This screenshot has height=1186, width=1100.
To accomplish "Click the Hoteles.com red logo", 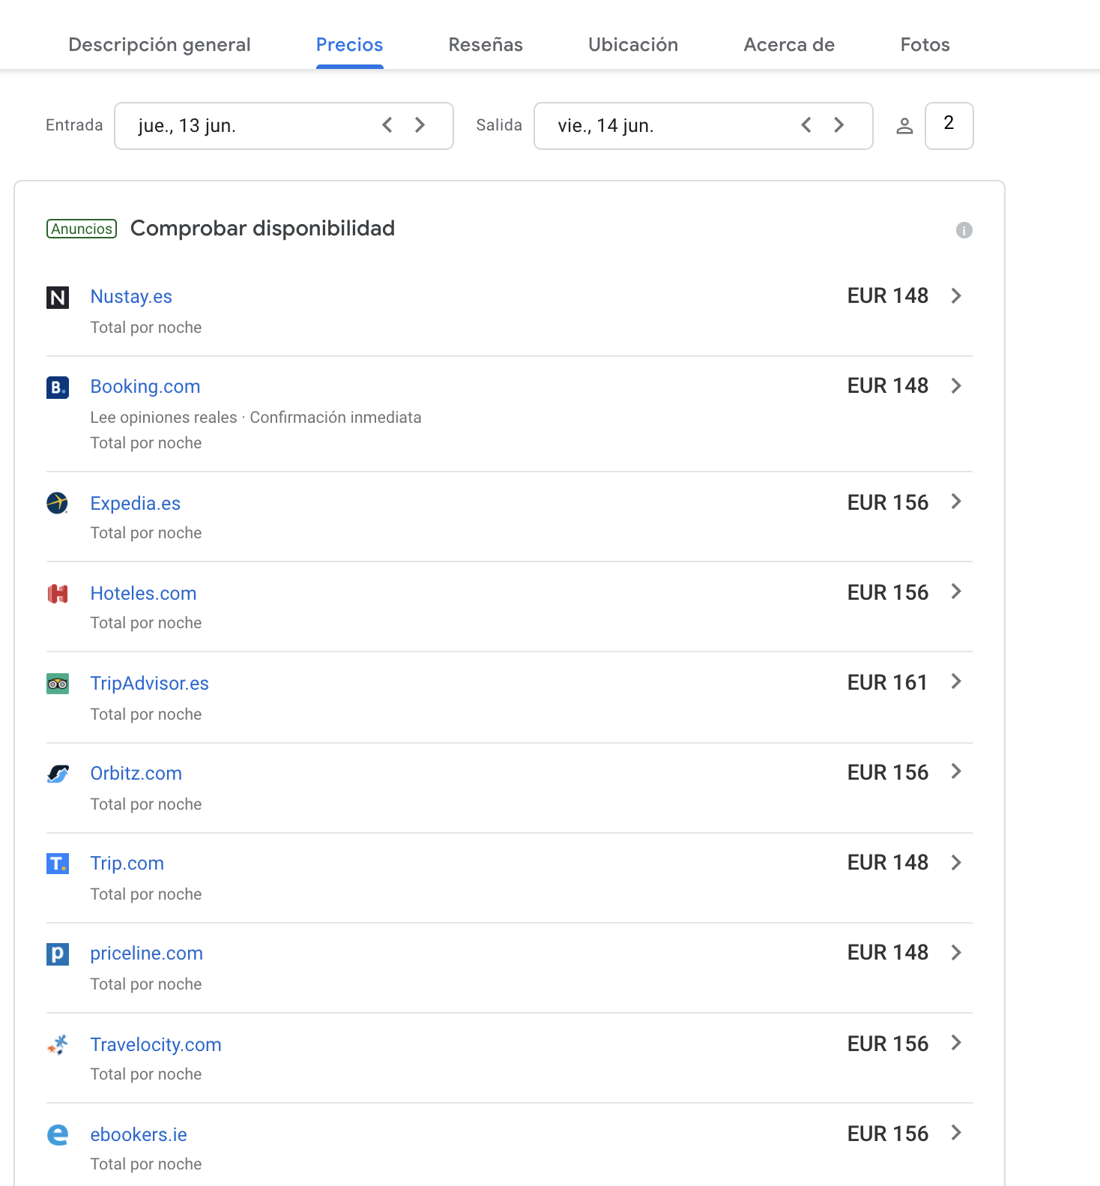I will click(58, 594).
